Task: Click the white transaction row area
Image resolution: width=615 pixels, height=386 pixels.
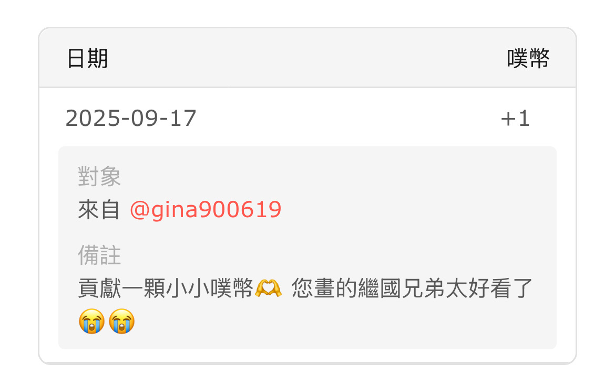Action: click(307, 117)
